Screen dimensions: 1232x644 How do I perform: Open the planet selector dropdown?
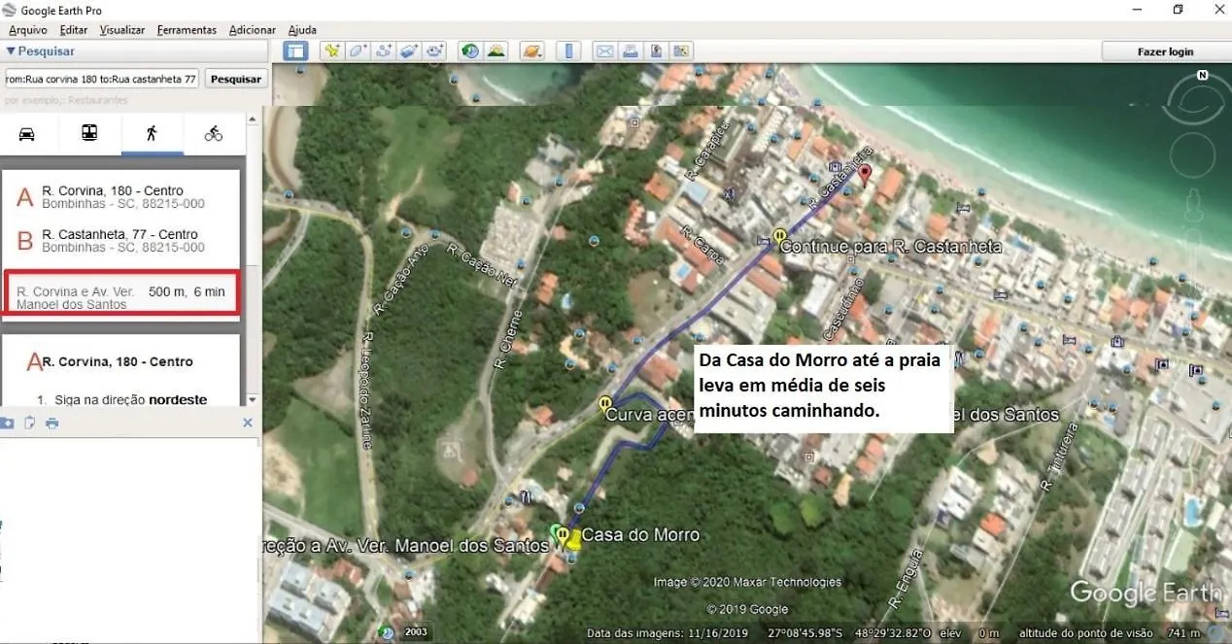pyautogui.click(x=533, y=51)
